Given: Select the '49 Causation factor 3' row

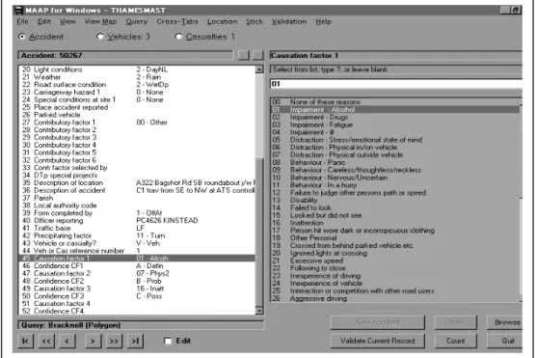Looking at the screenshot, I should [137, 289].
